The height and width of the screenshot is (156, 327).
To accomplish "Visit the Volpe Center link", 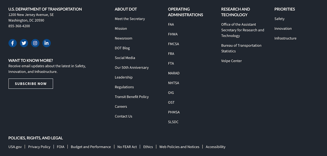I will (x=232, y=61).
